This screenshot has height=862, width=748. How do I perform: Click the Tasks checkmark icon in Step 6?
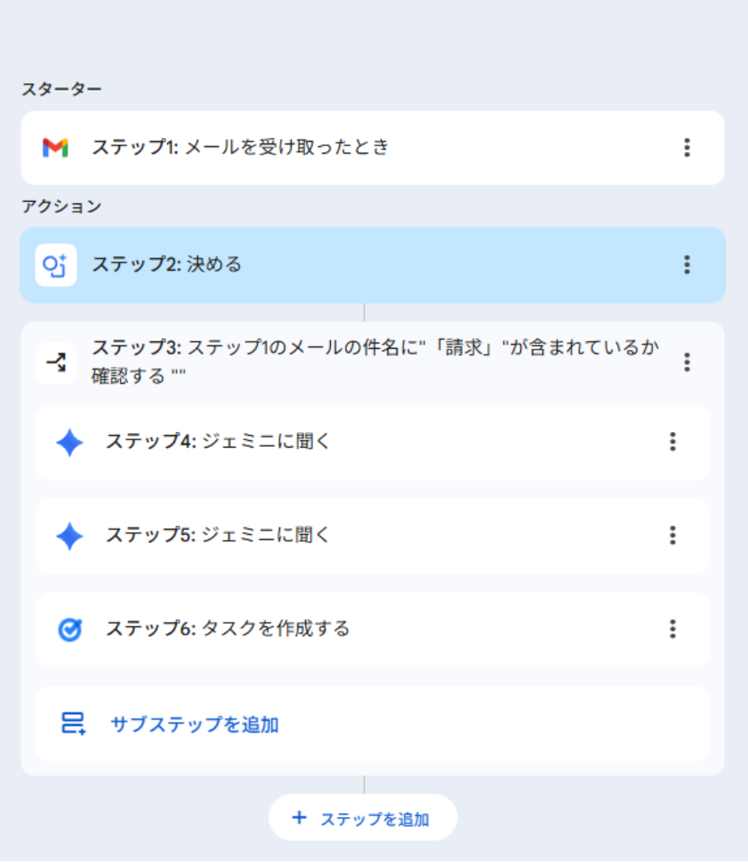coord(70,629)
